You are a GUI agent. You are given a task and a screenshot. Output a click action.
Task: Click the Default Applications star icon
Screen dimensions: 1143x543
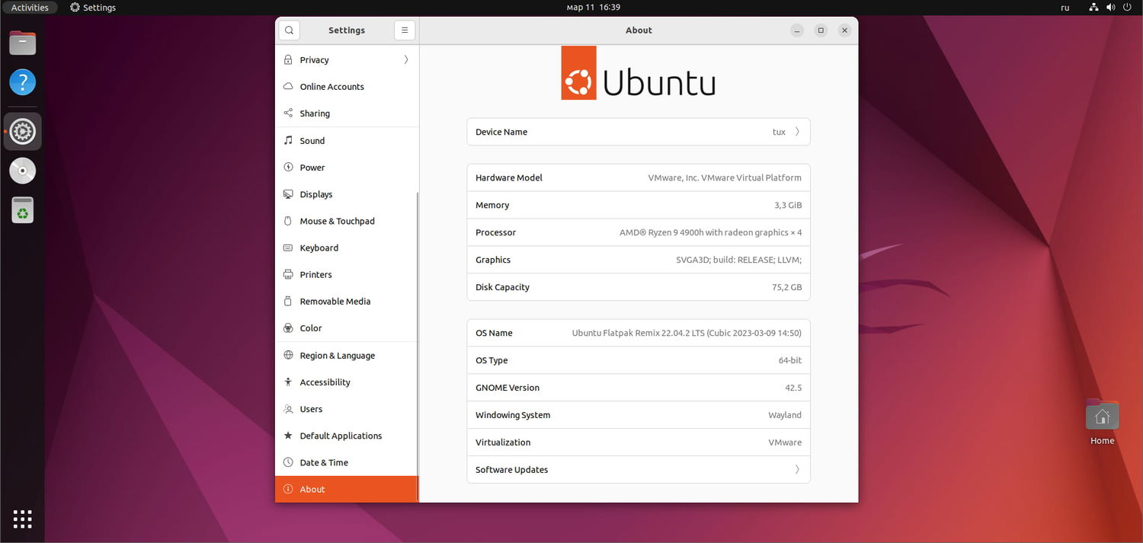pos(288,436)
